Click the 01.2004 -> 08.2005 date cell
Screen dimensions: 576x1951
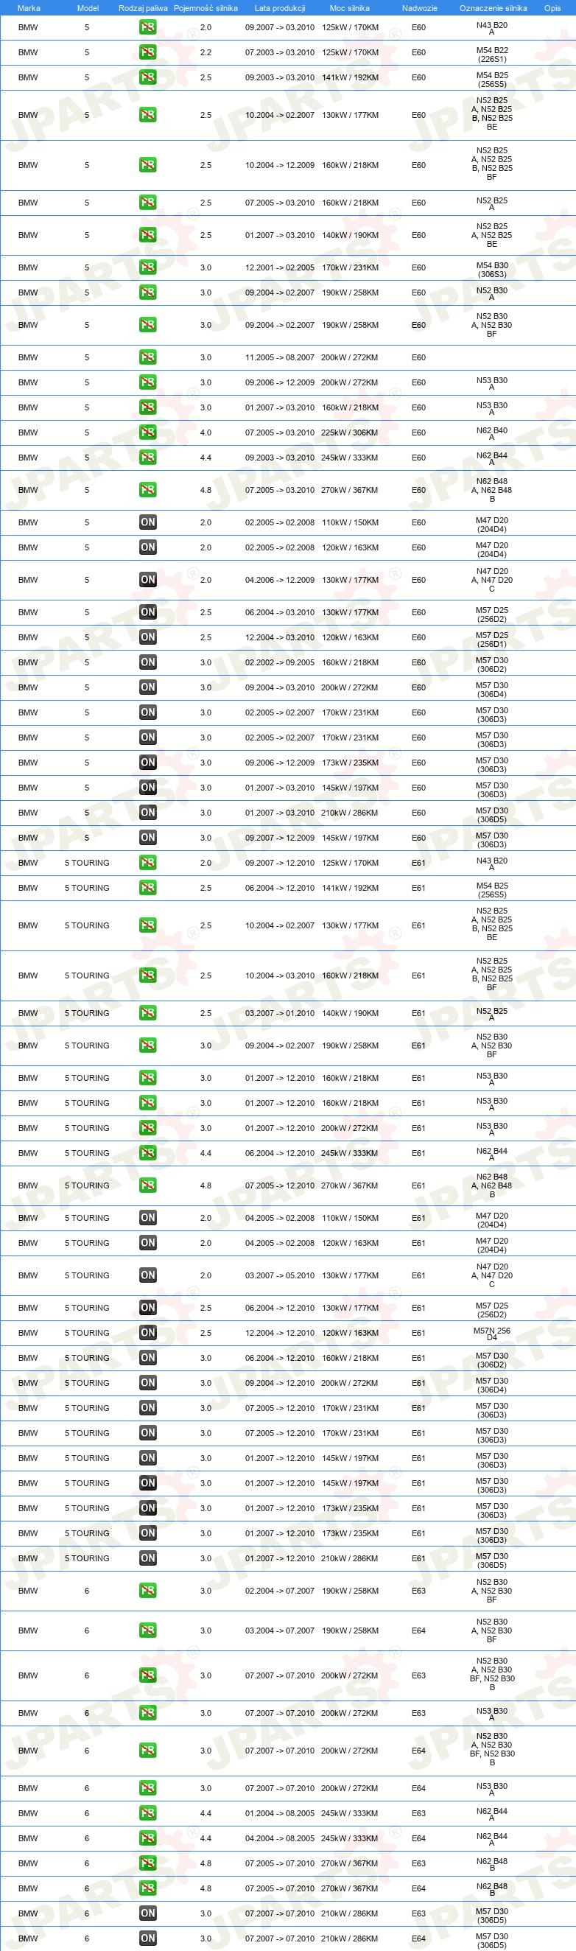pyautogui.click(x=280, y=1814)
